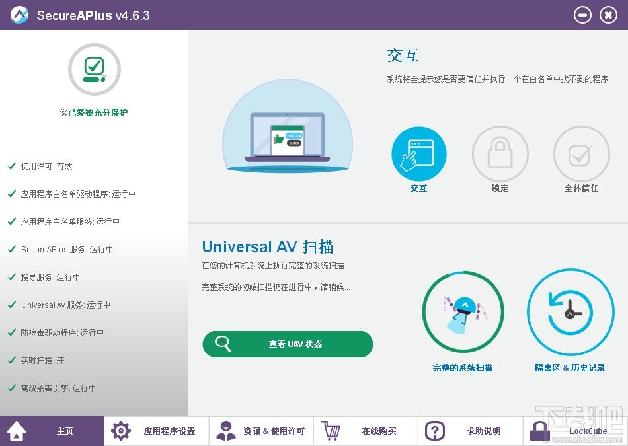The width and height of the screenshot is (628, 446).
Task: Click the 隔离区 & 历史记录 label link
Action: [570, 368]
